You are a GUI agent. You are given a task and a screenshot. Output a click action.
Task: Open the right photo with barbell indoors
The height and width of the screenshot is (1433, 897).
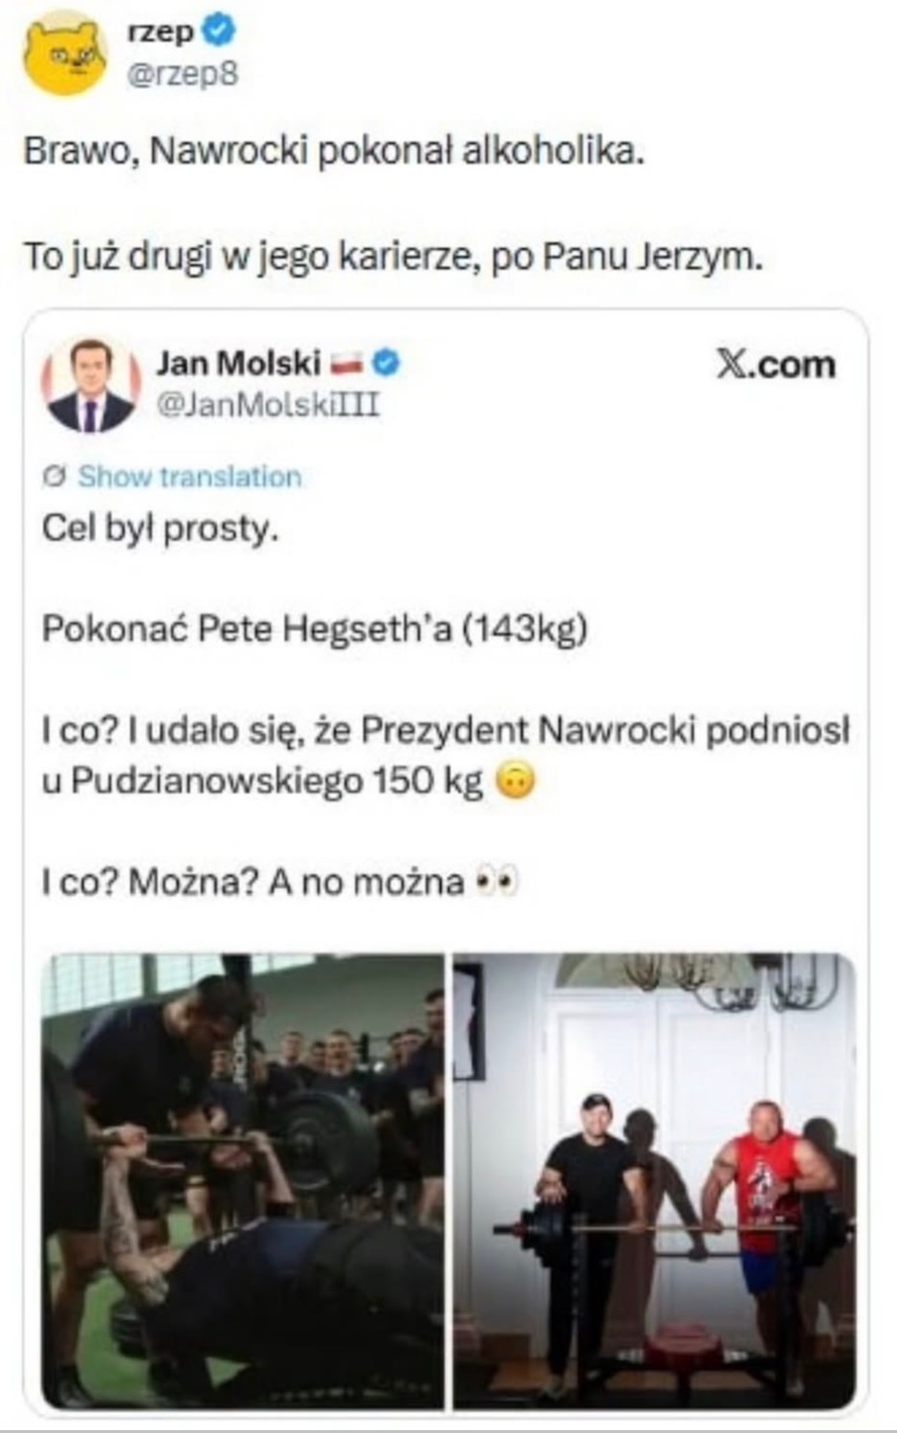tap(654, 1180)
